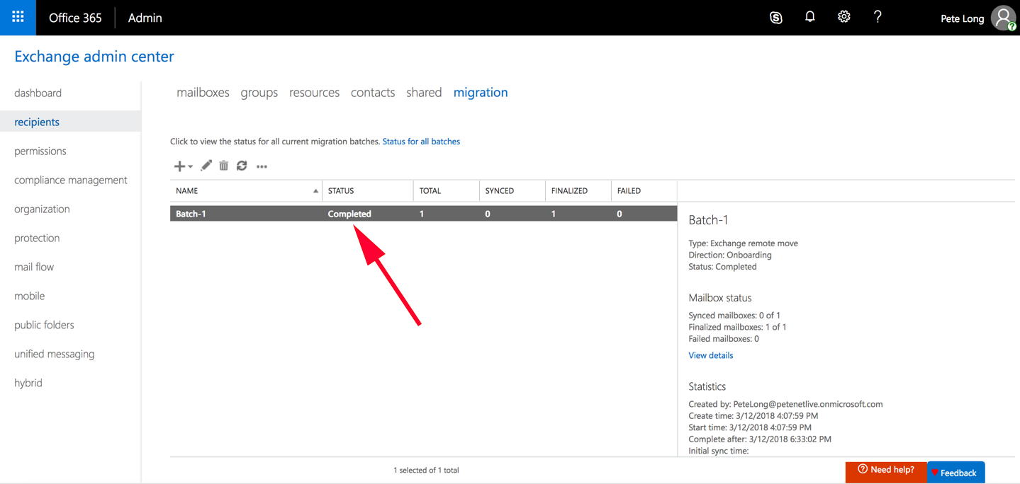
Task: Open help using the question mark icon
Action: pyautogui.click(x=878, y=17)
